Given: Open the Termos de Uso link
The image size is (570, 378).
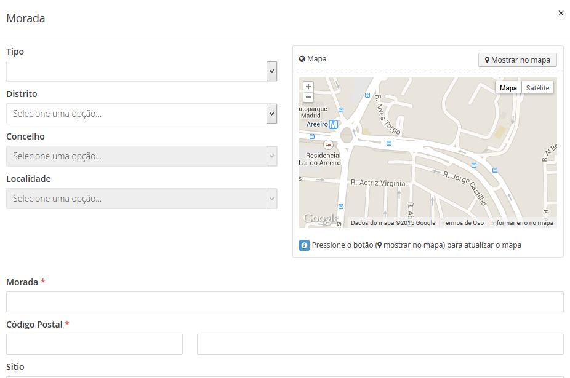Looking at the screenshot, I should click(x=463, y=223).
